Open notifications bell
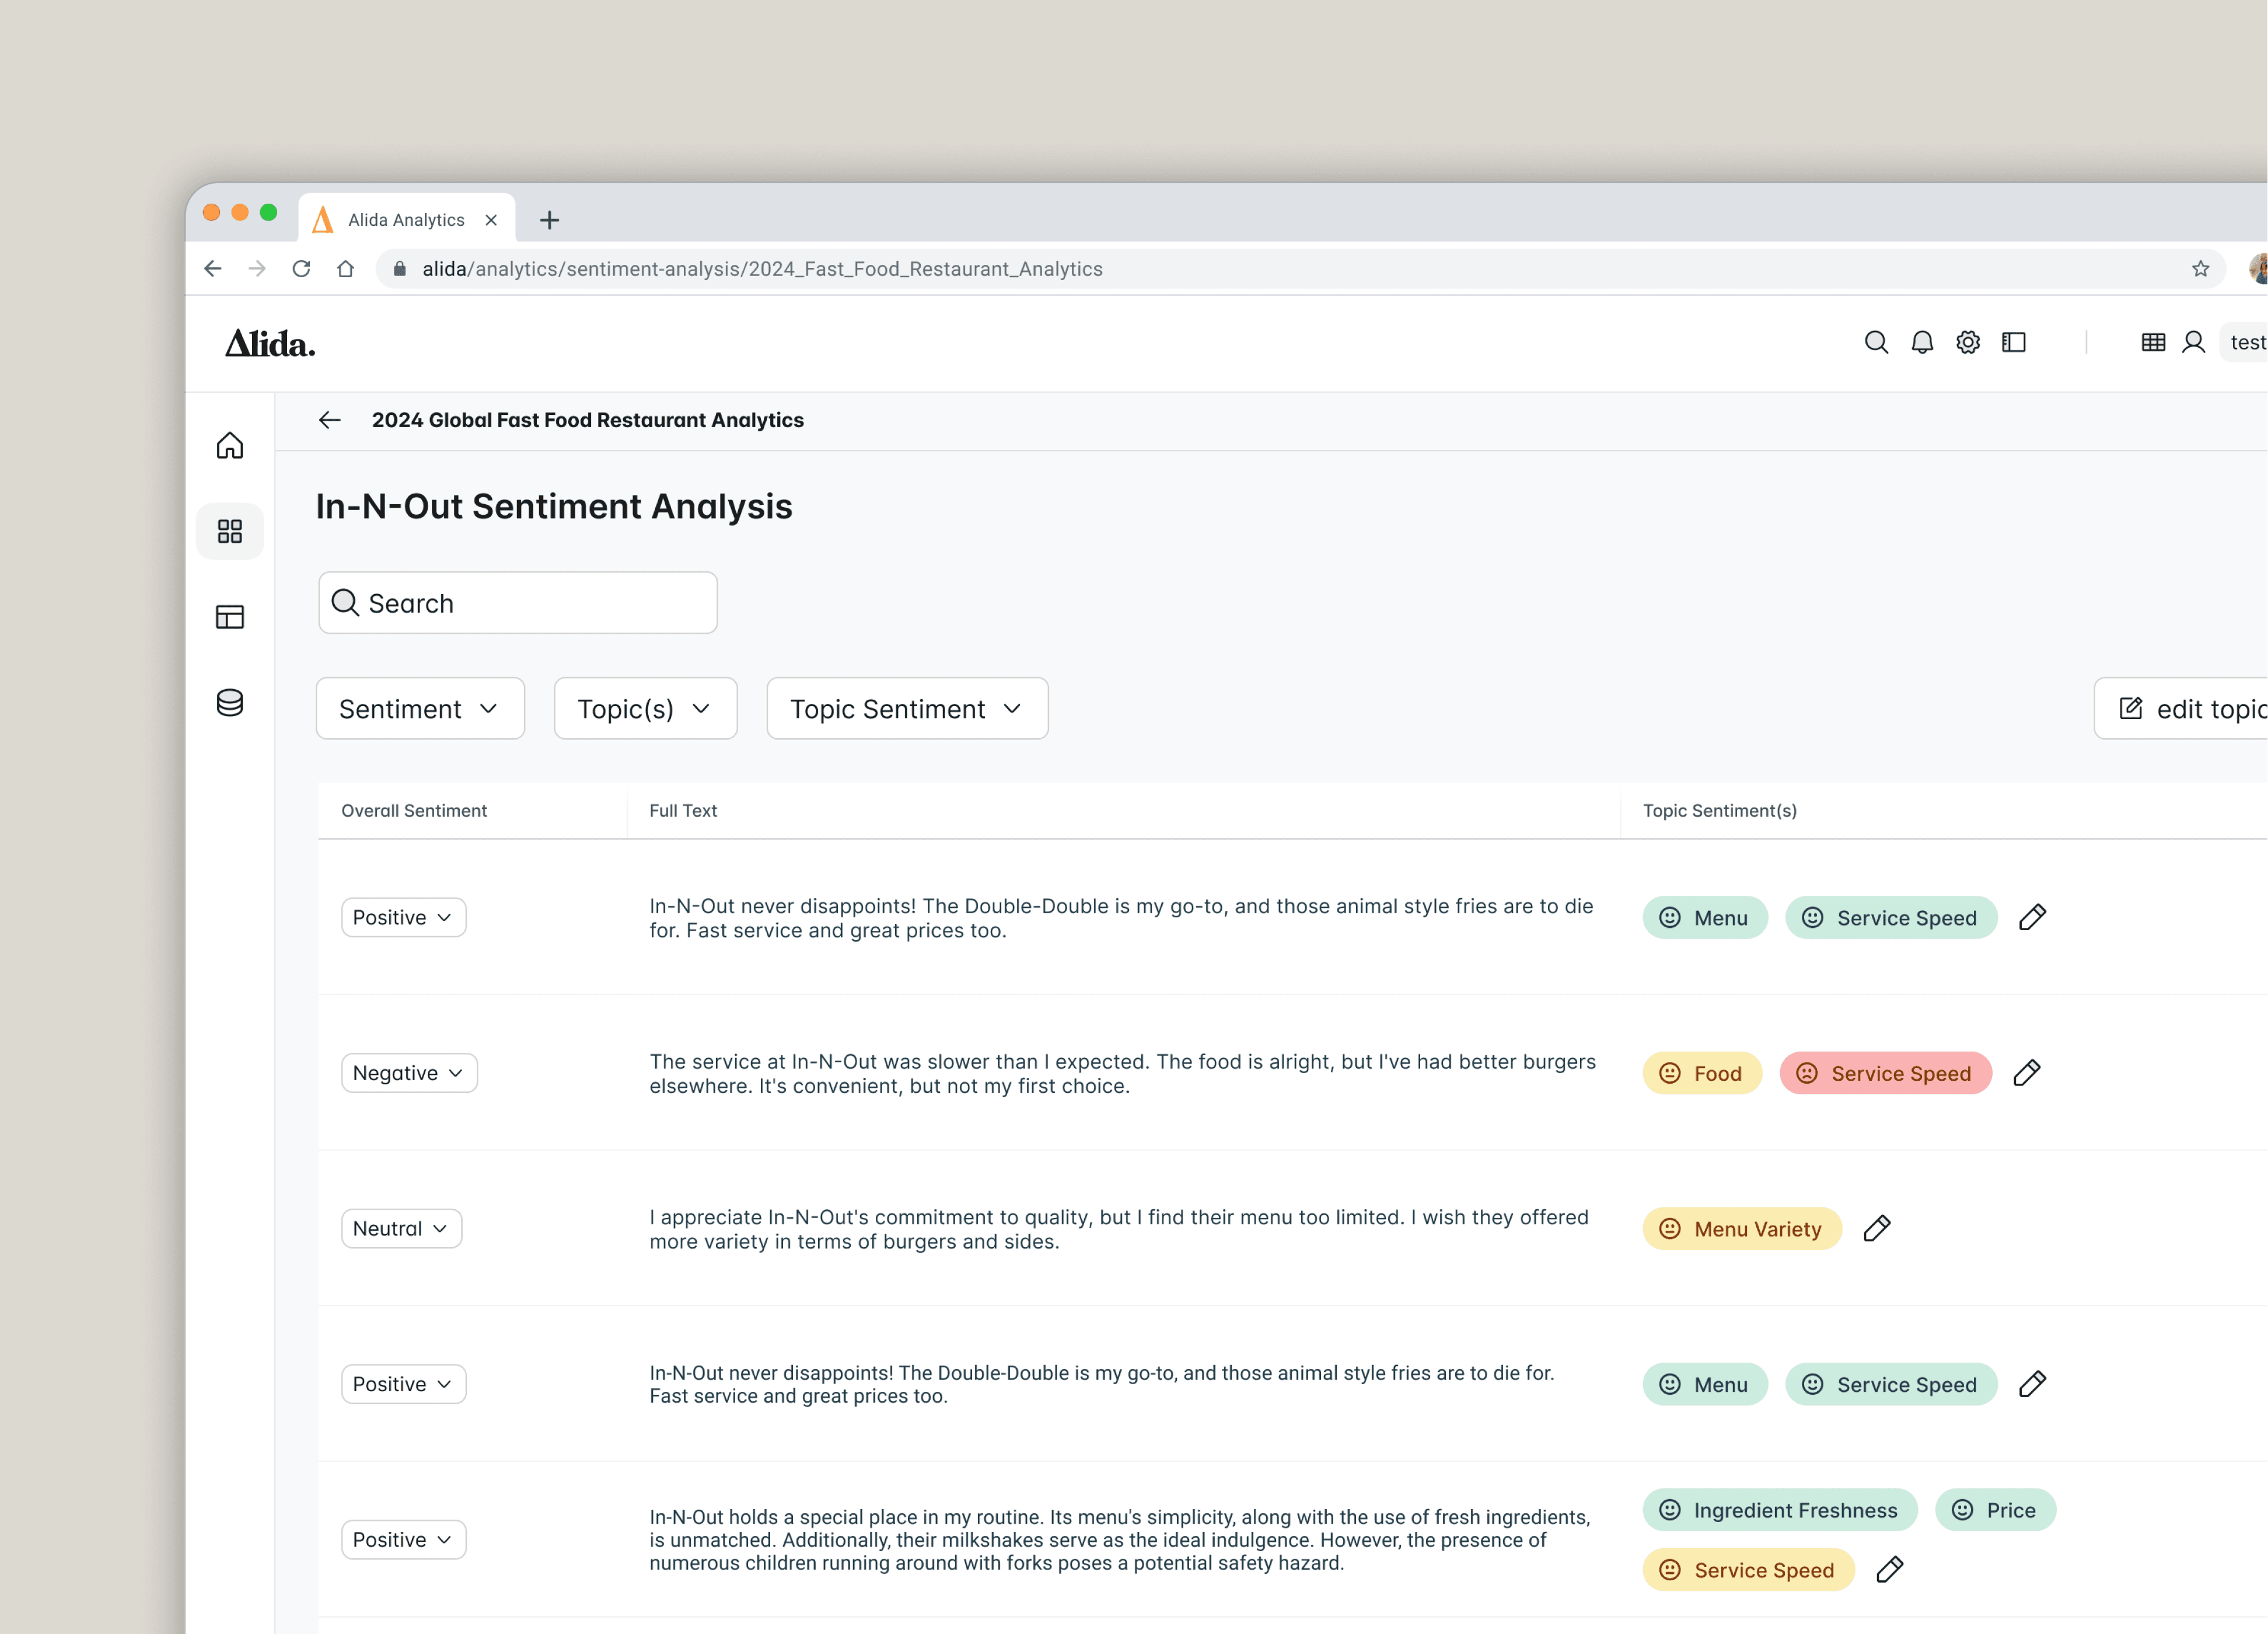 (x=1922, y=343)
